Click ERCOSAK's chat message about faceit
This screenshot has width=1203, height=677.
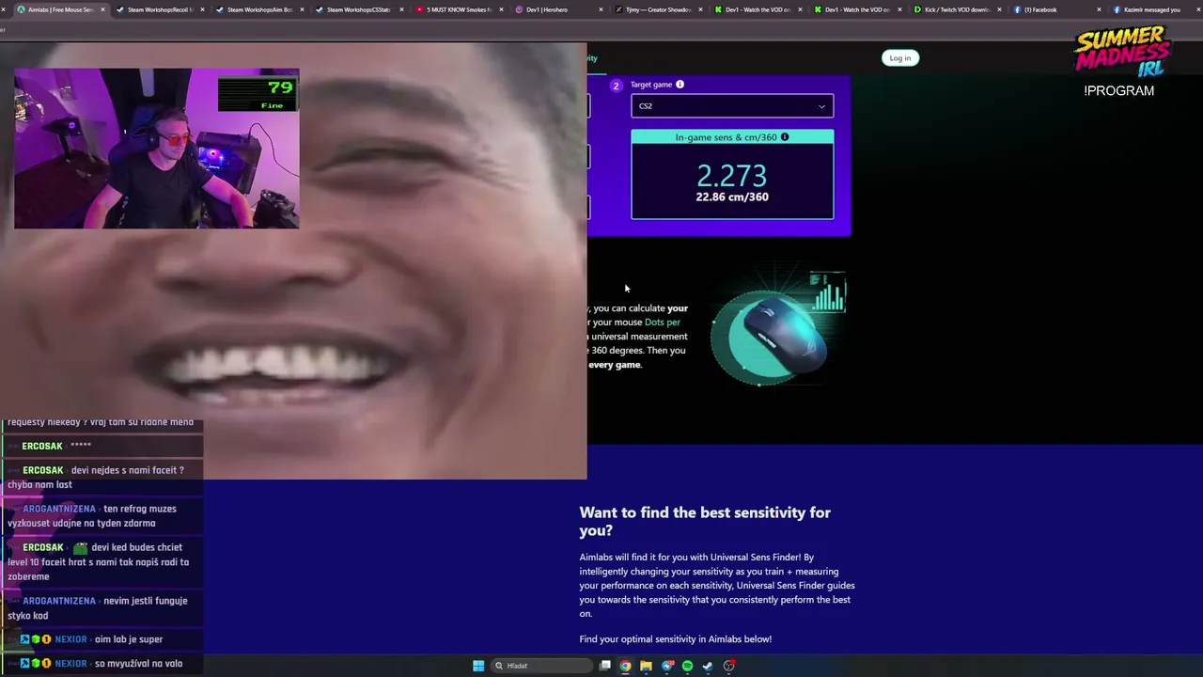pos(102,478)
